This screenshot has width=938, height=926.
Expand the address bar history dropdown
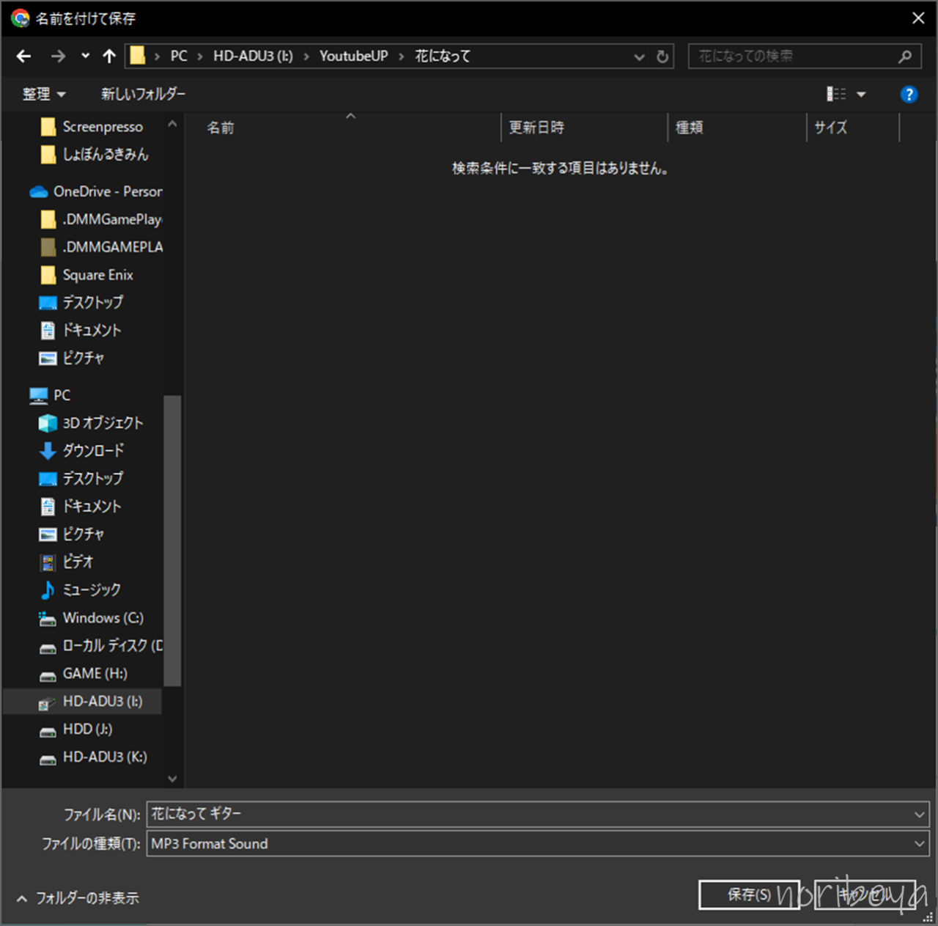click(640, 57)
